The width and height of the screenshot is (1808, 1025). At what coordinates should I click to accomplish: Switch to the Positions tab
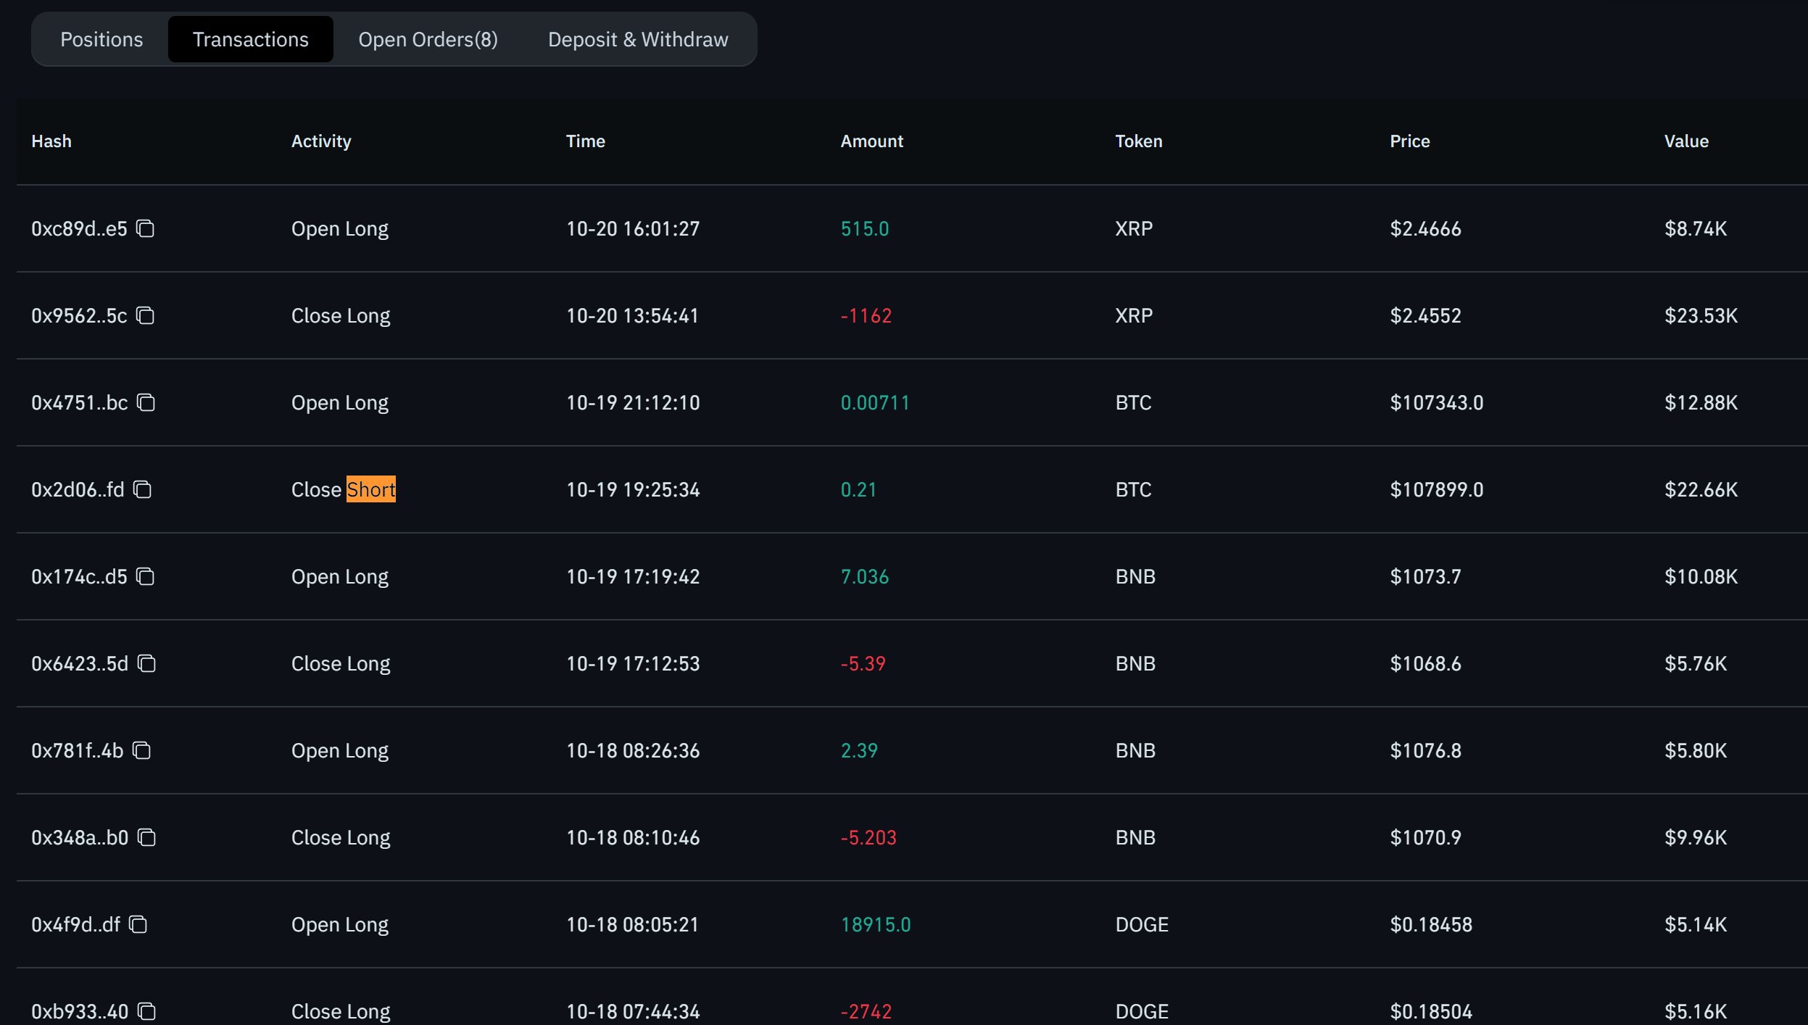pyautogui.click(x=101, y=39)
